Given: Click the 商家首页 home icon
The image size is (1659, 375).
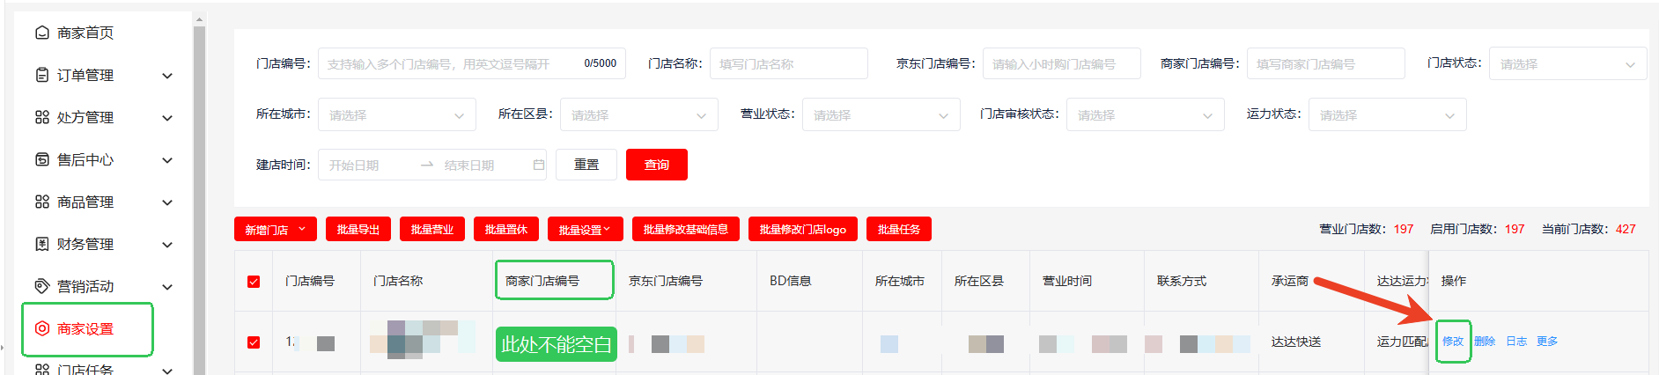Looking at the screenshot, I should (41, 33).
